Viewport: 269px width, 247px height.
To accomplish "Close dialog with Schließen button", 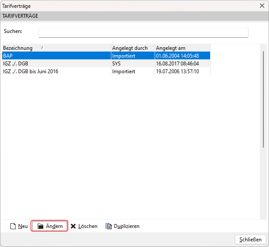I will tap(250, 240).
